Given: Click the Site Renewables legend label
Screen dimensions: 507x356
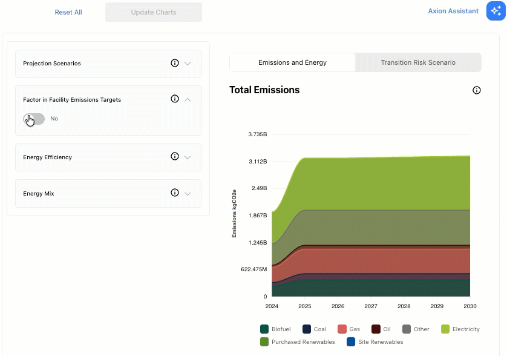Looking at the screenshot, I should [x=381, y=341].
